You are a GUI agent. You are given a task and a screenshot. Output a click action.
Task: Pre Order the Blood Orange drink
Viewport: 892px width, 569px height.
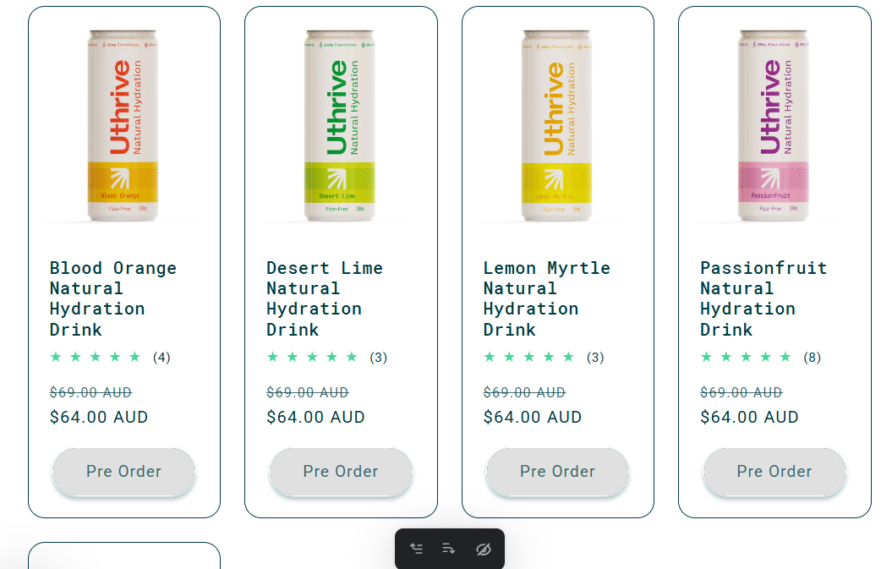[124, 472]
